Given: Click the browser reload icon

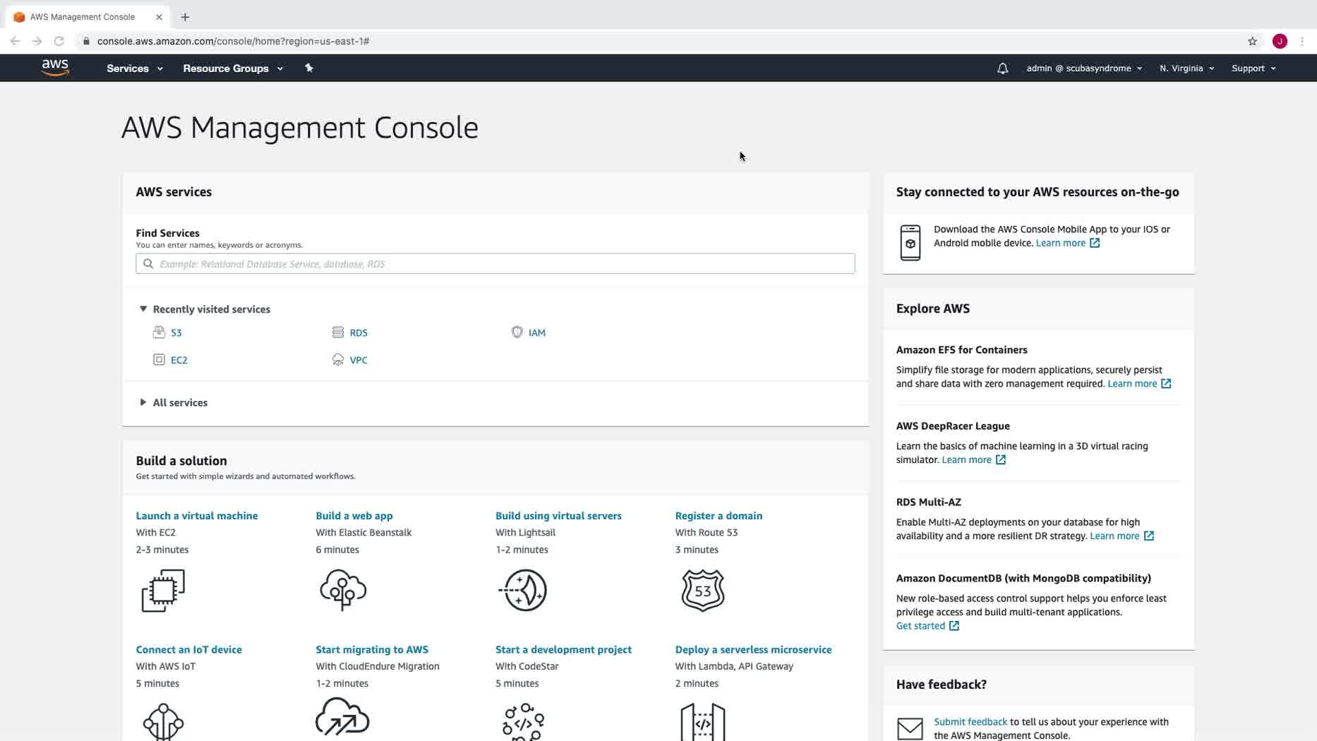Looking at the screenshot, I should pyautogui.click(x=59, y=41).
